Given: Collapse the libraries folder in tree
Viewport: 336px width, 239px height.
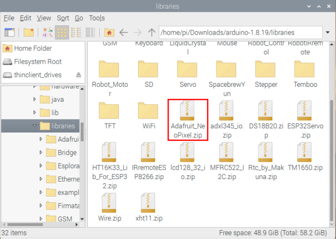Looking at the screenshot, I should click(x=35, y=126).
